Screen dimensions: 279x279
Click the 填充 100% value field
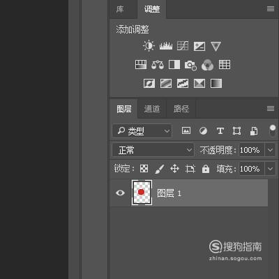click(x=252, y=169)
